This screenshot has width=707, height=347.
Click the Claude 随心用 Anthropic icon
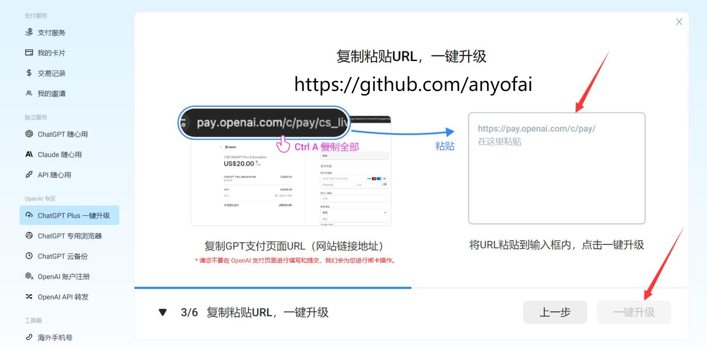(x=29, y=154)
